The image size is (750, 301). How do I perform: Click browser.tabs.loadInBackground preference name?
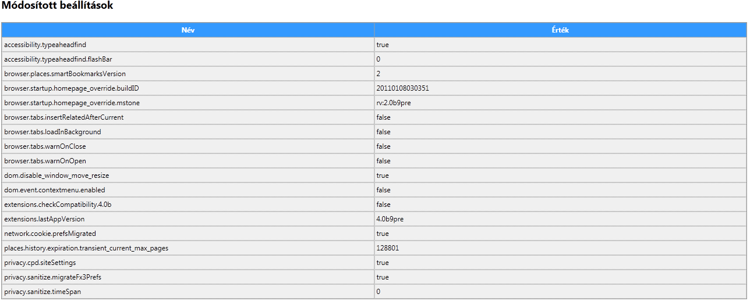click(x=52, y=132)
